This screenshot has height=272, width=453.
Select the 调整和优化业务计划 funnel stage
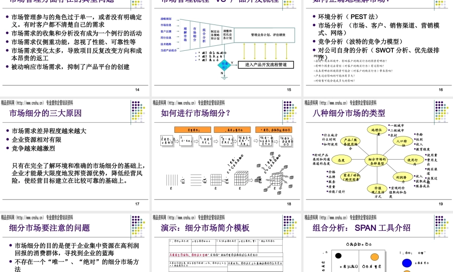coord(227,35)
